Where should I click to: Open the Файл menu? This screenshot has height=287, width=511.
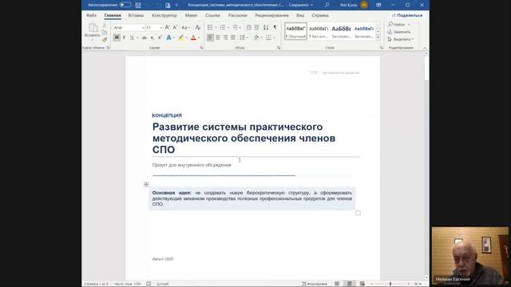point(91,15)
